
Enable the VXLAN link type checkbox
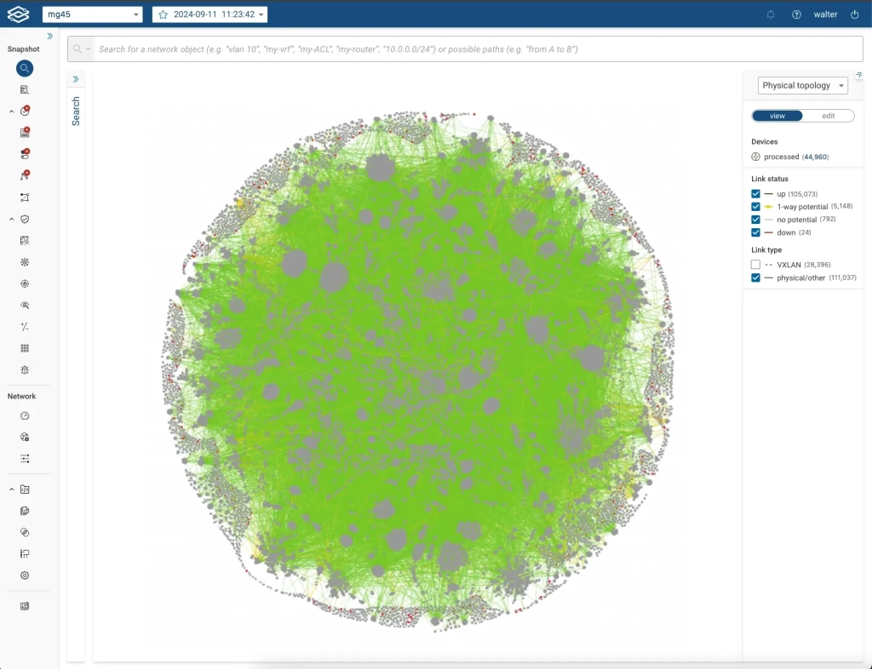[x=754, y=264]
